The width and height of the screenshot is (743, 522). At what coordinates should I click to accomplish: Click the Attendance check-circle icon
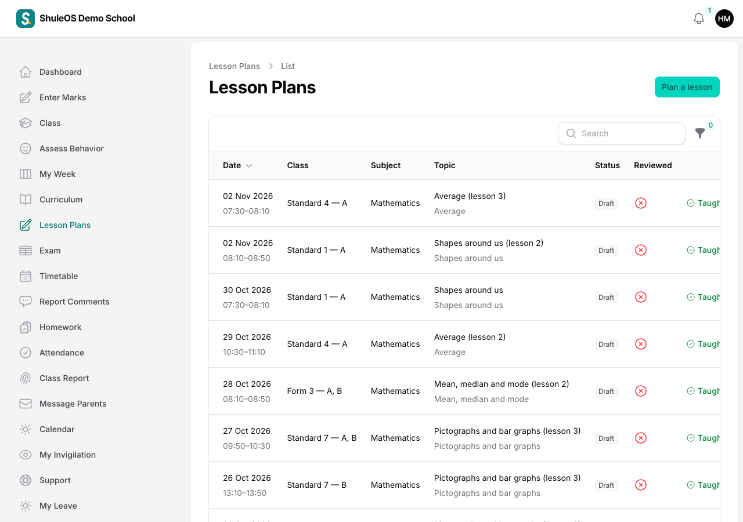coord(26,353)
